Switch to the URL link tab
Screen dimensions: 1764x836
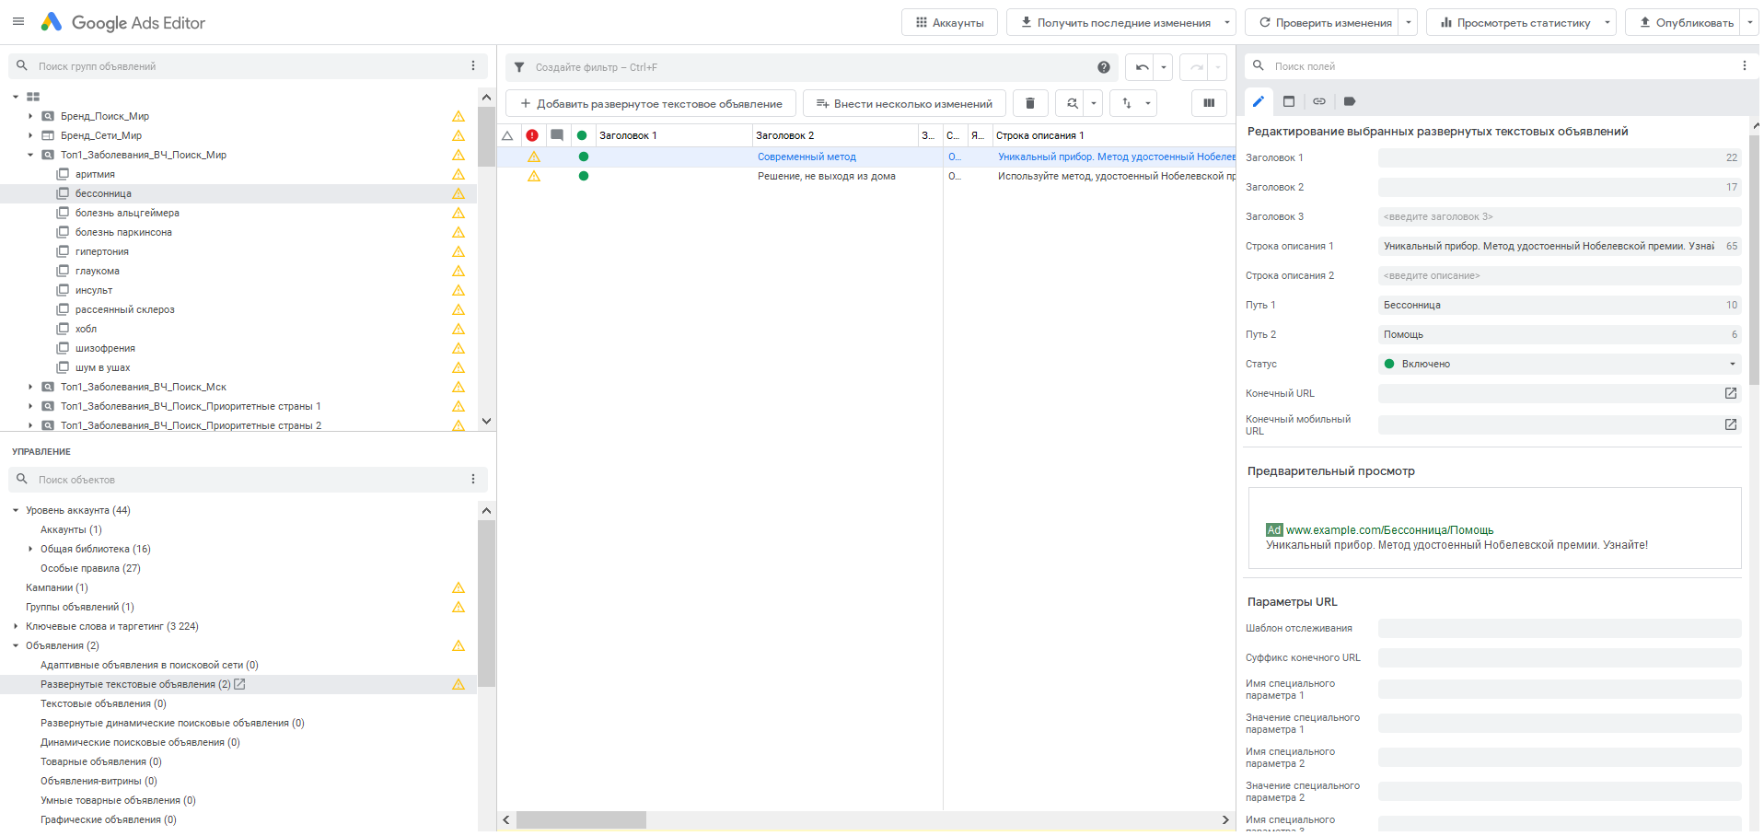point(1318,101)
